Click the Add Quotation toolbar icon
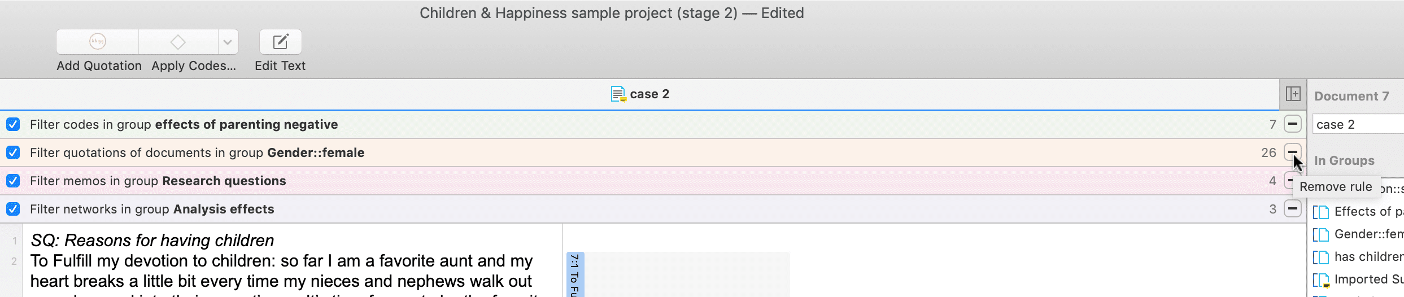 point(98,42)
